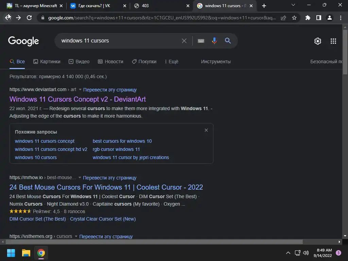Switch to the Картинки tab
The height and width of the screenshot is (261, 348).
pos(47,62)
